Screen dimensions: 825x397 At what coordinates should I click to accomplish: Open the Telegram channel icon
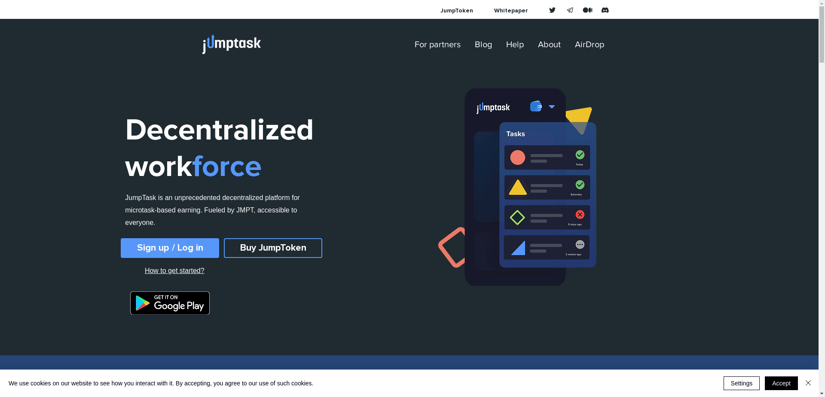click(x=570, y=10)
